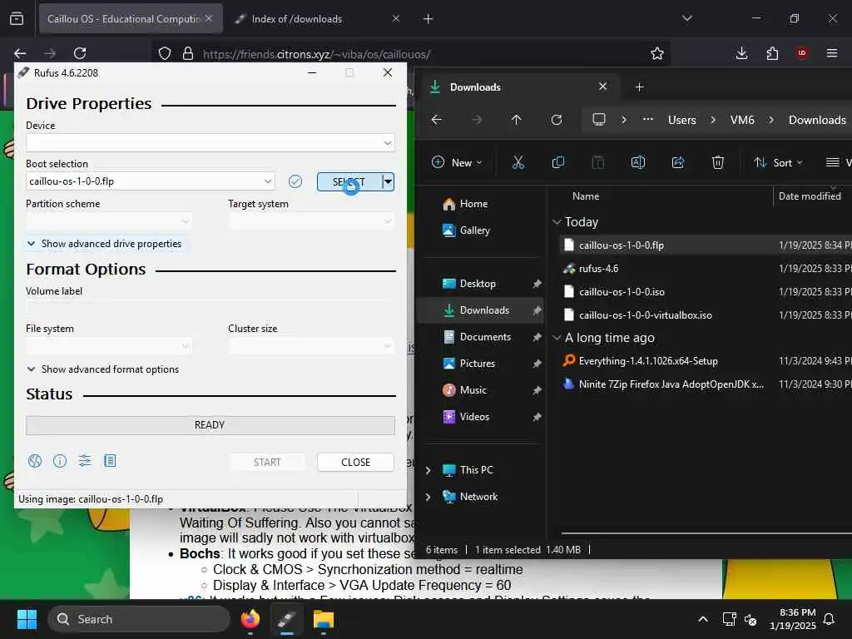
Task: Select rufus-4.6 file in Downloads
Action: [598, 269]
